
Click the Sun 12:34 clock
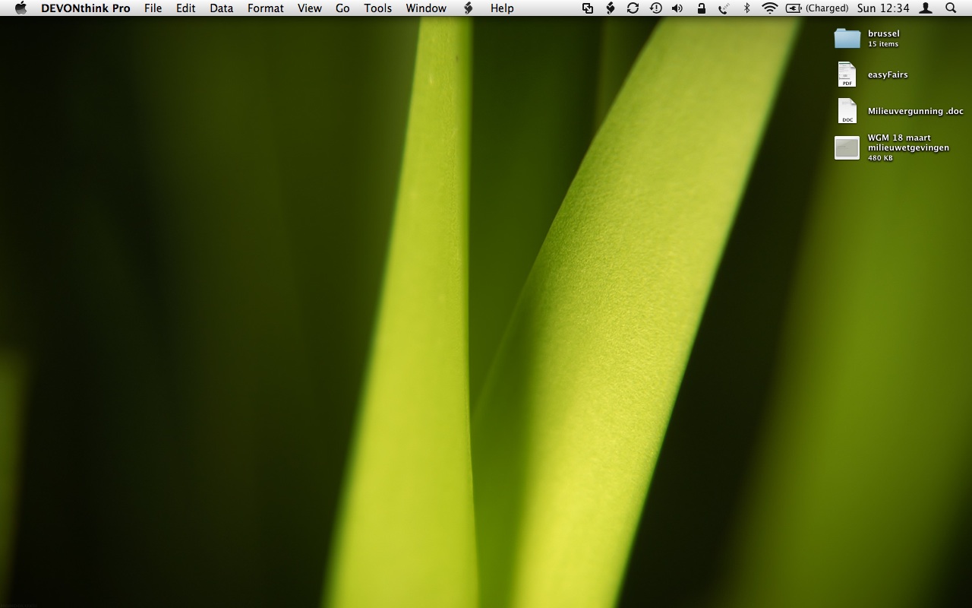click(x=883, y=8)
